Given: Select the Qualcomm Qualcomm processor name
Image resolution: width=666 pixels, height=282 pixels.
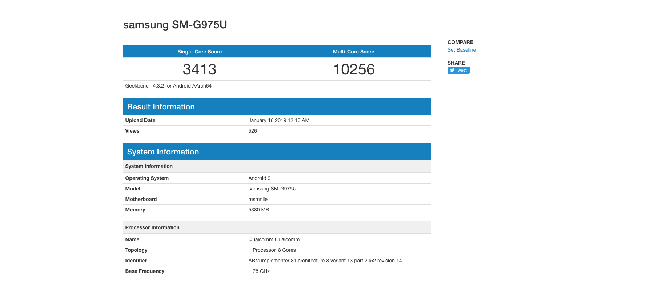Looking at the screenshot, I should pyautogui.click(x=274, y=239).
